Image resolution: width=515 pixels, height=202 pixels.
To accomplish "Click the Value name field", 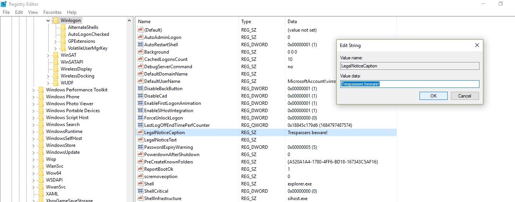I will 410,66.
